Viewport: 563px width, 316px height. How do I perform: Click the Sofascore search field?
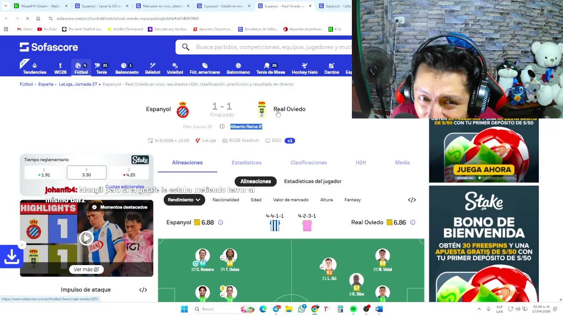click(x=264, y=47)
